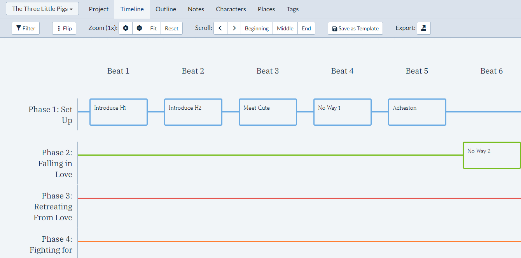Click the save disk icon on Save as Template

tap(334, 28)
